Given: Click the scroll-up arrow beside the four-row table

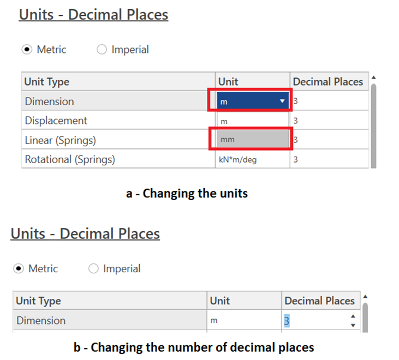Looking at the screenshot, I should (373, 77).
